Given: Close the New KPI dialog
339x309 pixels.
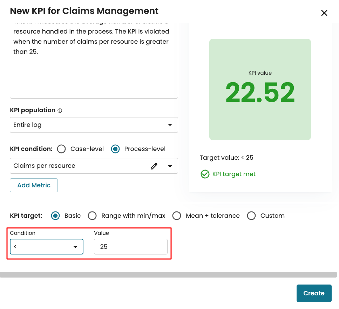Looking at the screenshot, I should [x=324, y=13].
